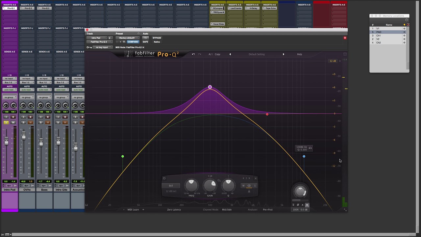Click the band power enable icon
Image resolution: width=421 pixels, height=237 pixels.
click(x=164, y=178)
